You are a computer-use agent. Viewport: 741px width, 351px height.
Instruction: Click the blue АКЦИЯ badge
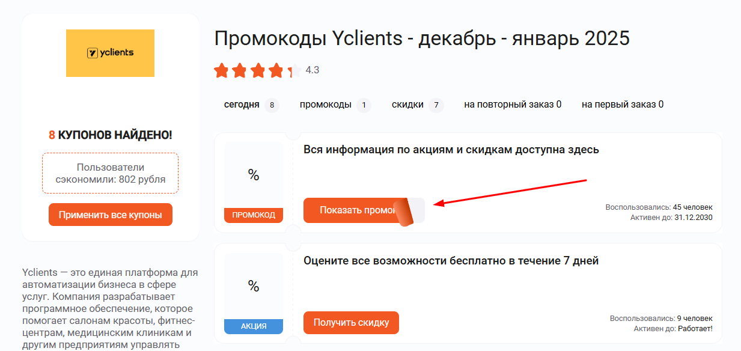click(253, 327)
